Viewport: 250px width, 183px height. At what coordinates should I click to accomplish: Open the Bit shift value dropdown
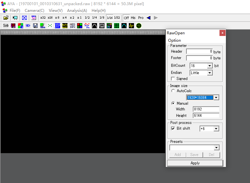click(216, 128)
